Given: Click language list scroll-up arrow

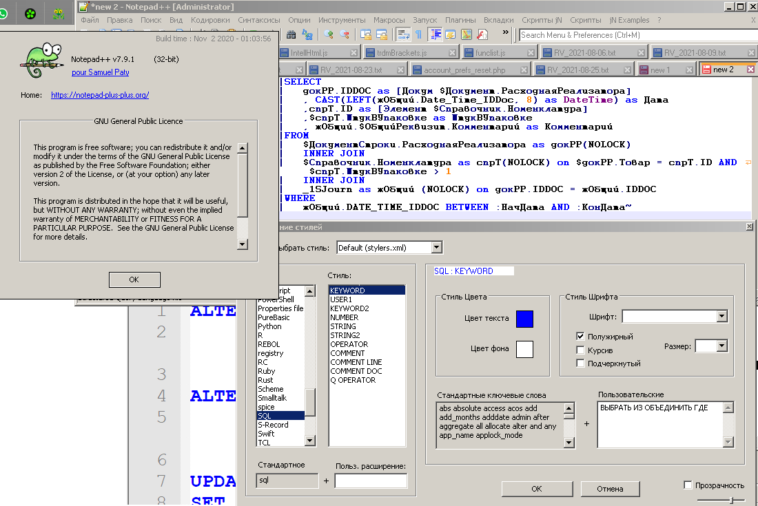Looking at the screenshot, I should (x=310, y=291).
